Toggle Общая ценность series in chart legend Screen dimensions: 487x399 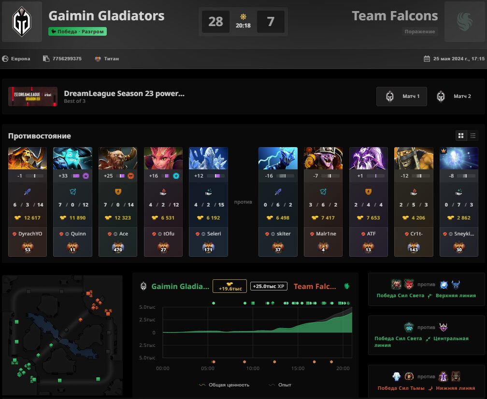[x=224, y=385]
